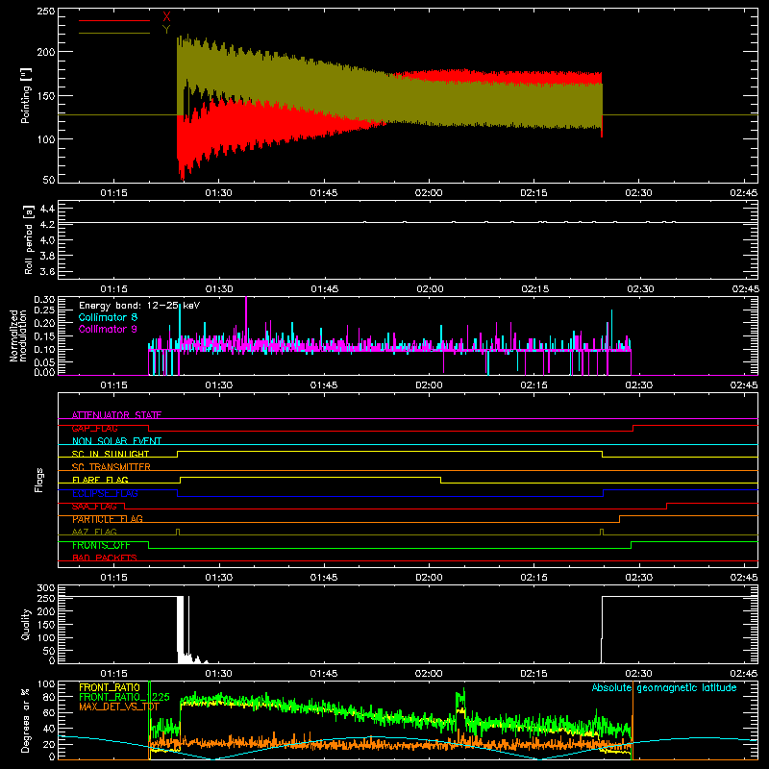Click the 80 tick value on Degrees axis

[x=49, y=697]
